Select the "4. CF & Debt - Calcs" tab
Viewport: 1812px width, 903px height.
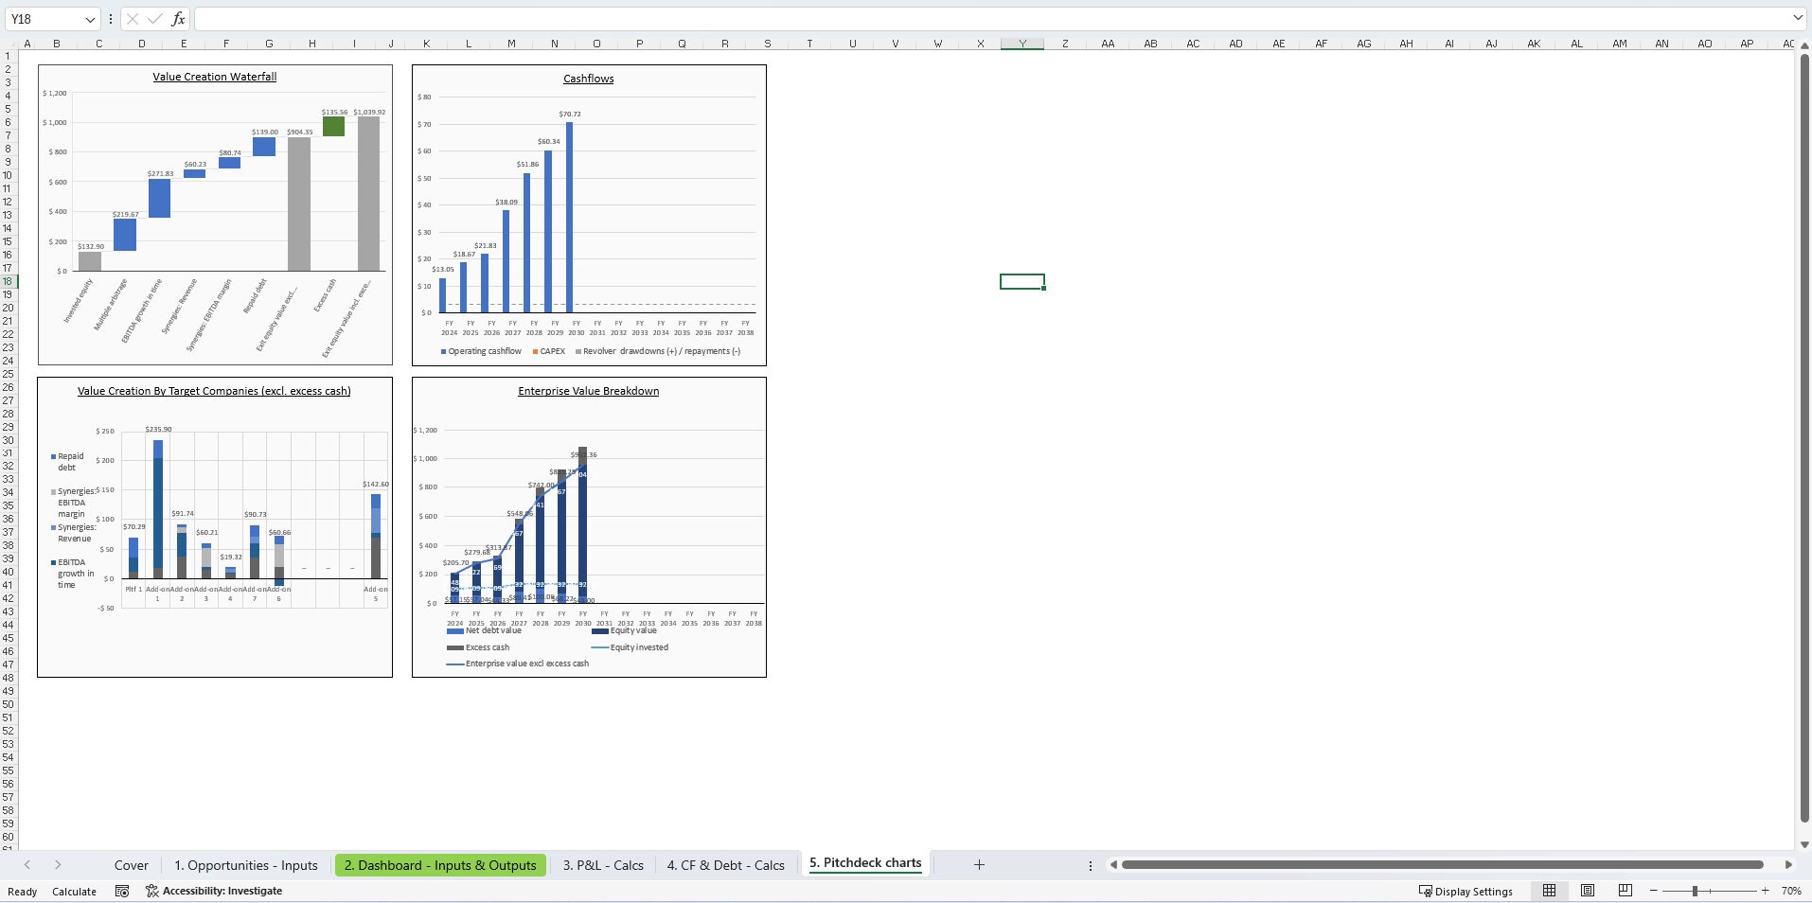click(724, 864)
